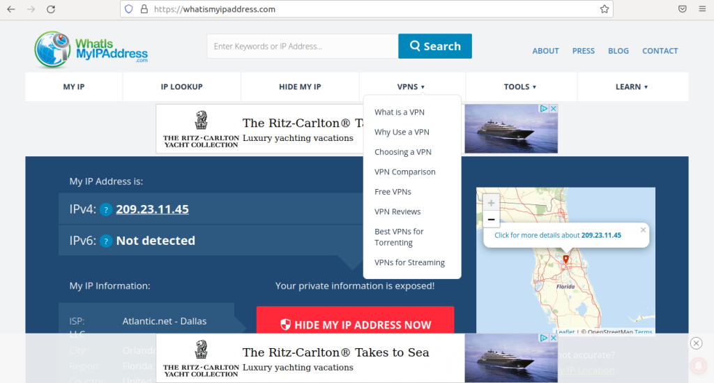
Task: Choose Choosing a VPN menu item
Action: pyautogui.click(x=403, y=152)
